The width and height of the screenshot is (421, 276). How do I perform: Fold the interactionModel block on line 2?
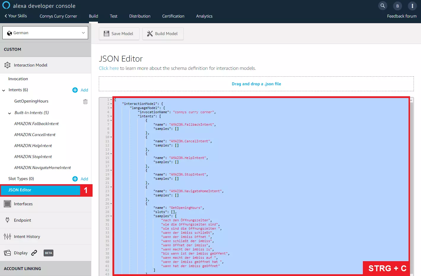point(111,104)
